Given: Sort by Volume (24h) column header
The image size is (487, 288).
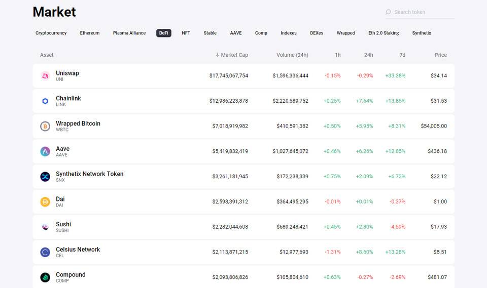Looking at the screenshot, I should pyautogui.click(x=292, y=55).
